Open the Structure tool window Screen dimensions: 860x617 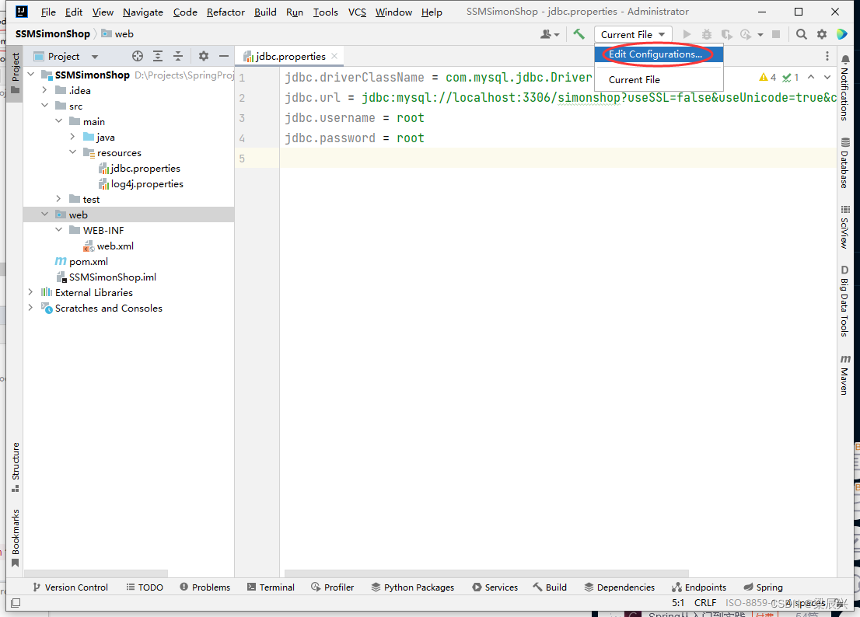click(x=16, y=467)
